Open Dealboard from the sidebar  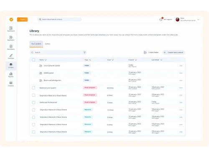click(11, 38)
